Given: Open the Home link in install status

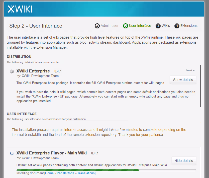Looking at the screenshot, I should 49,173.
